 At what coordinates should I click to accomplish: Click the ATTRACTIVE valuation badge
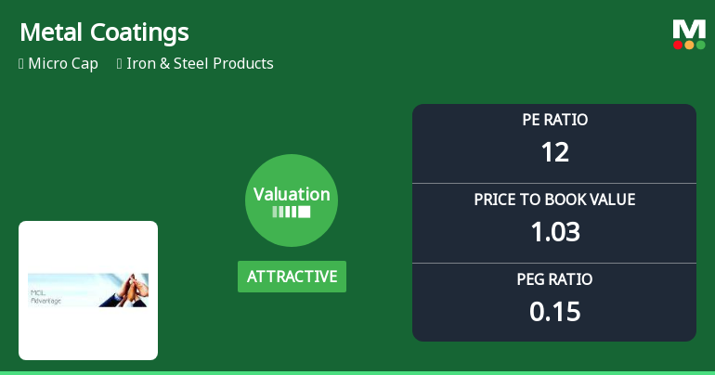(x=292, y=277)
